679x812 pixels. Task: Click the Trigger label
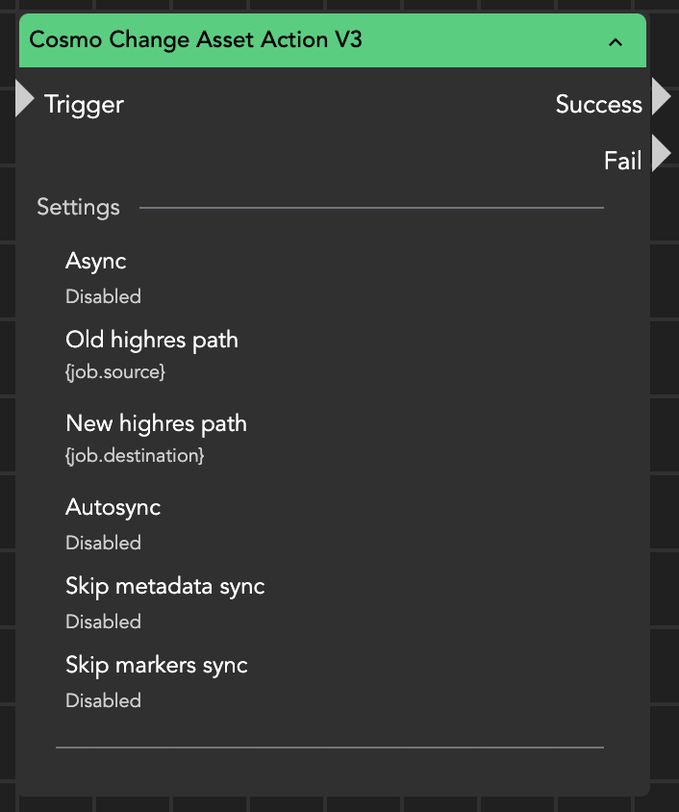tap(85, 104)
